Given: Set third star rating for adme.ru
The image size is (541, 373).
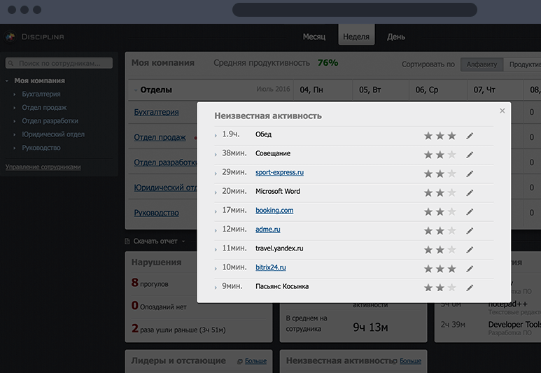Looking at the screenshot, I should tap(451, 231).
